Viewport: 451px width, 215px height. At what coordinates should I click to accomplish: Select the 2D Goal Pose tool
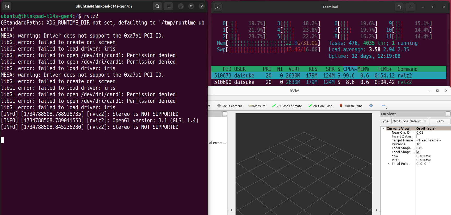(320, 106)
